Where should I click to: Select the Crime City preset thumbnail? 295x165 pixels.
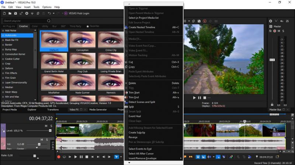(x=111, y=40)
